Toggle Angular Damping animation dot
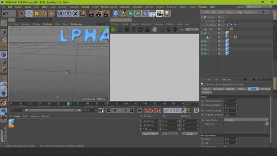This screenshot has height=156, width=277. (203, 114)
